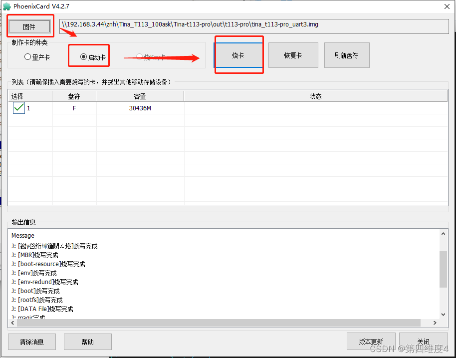Image resolution: width=456 pixels, height=358 pixels.
Task: Click the vertical scrollbar thumb in message log
Action: [x=443, y=269]
